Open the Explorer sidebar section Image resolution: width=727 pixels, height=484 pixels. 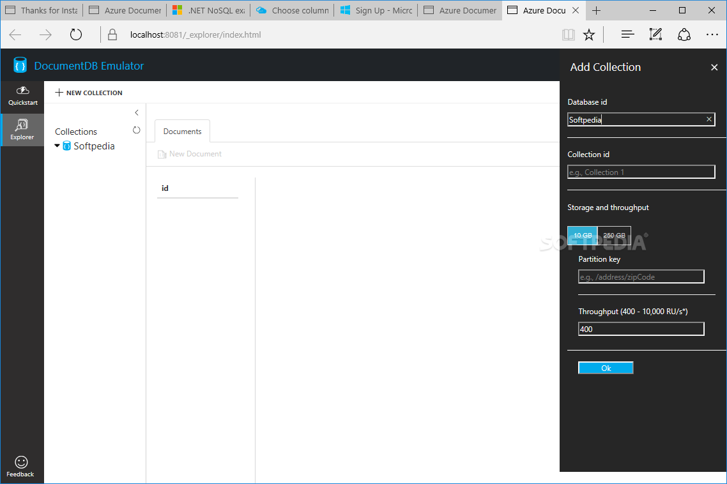22,130
